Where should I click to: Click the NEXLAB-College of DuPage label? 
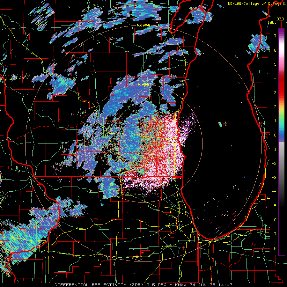255,4
